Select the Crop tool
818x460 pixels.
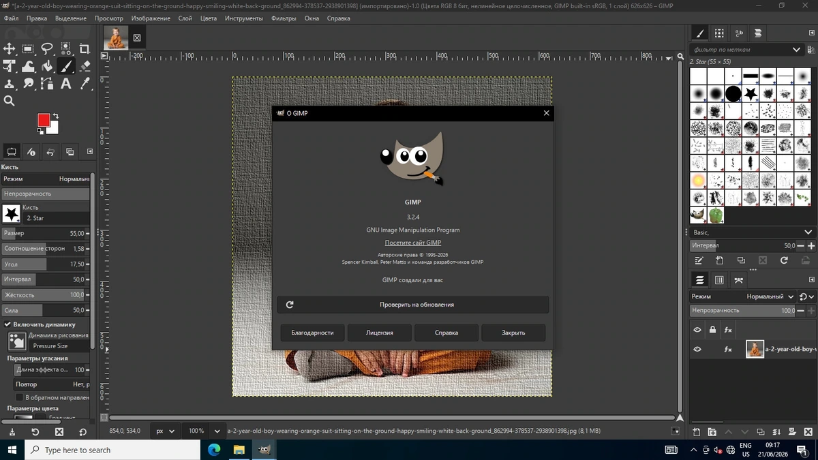tap(85, 48)
